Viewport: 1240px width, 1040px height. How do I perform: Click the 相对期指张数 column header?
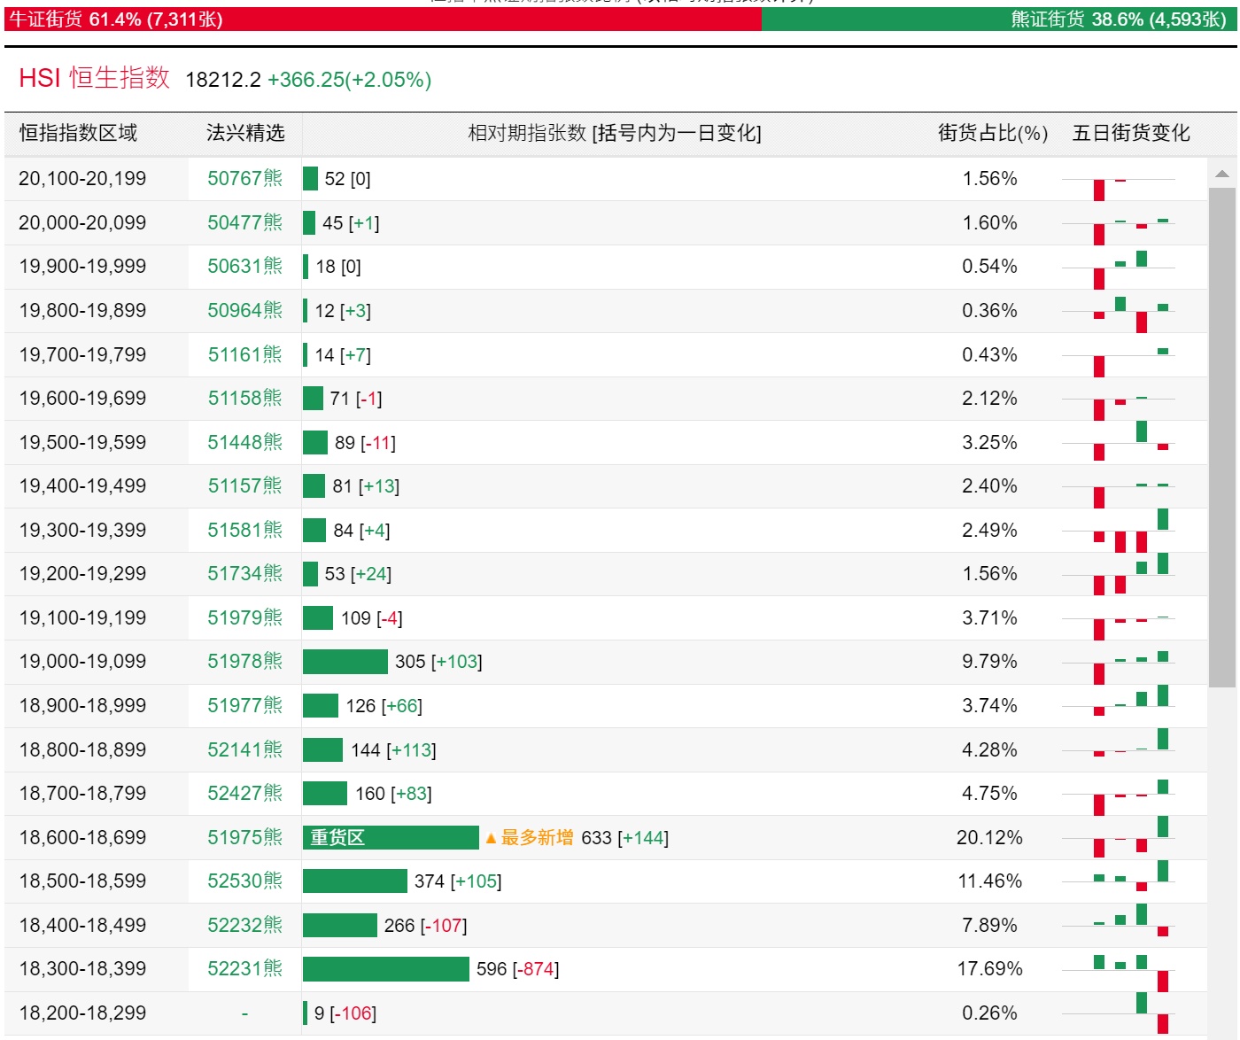point(615,134)
